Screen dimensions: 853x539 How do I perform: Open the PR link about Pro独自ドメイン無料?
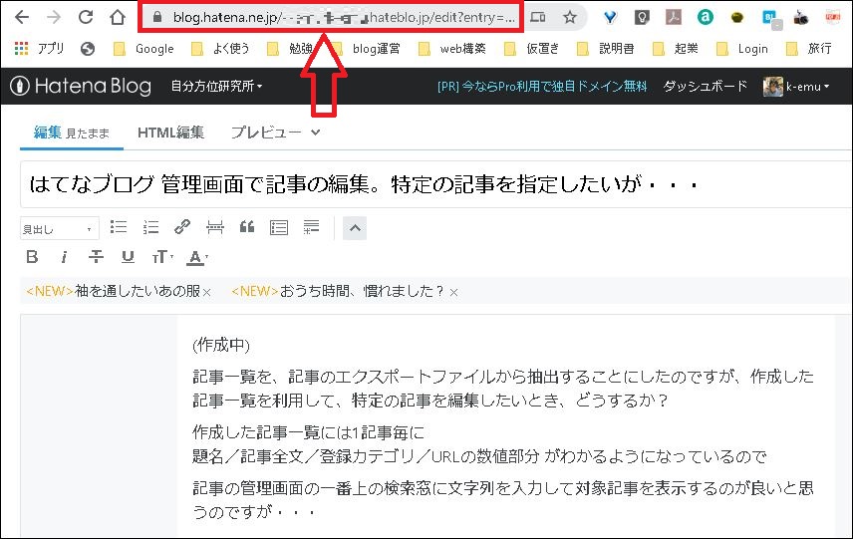[542, 86]
